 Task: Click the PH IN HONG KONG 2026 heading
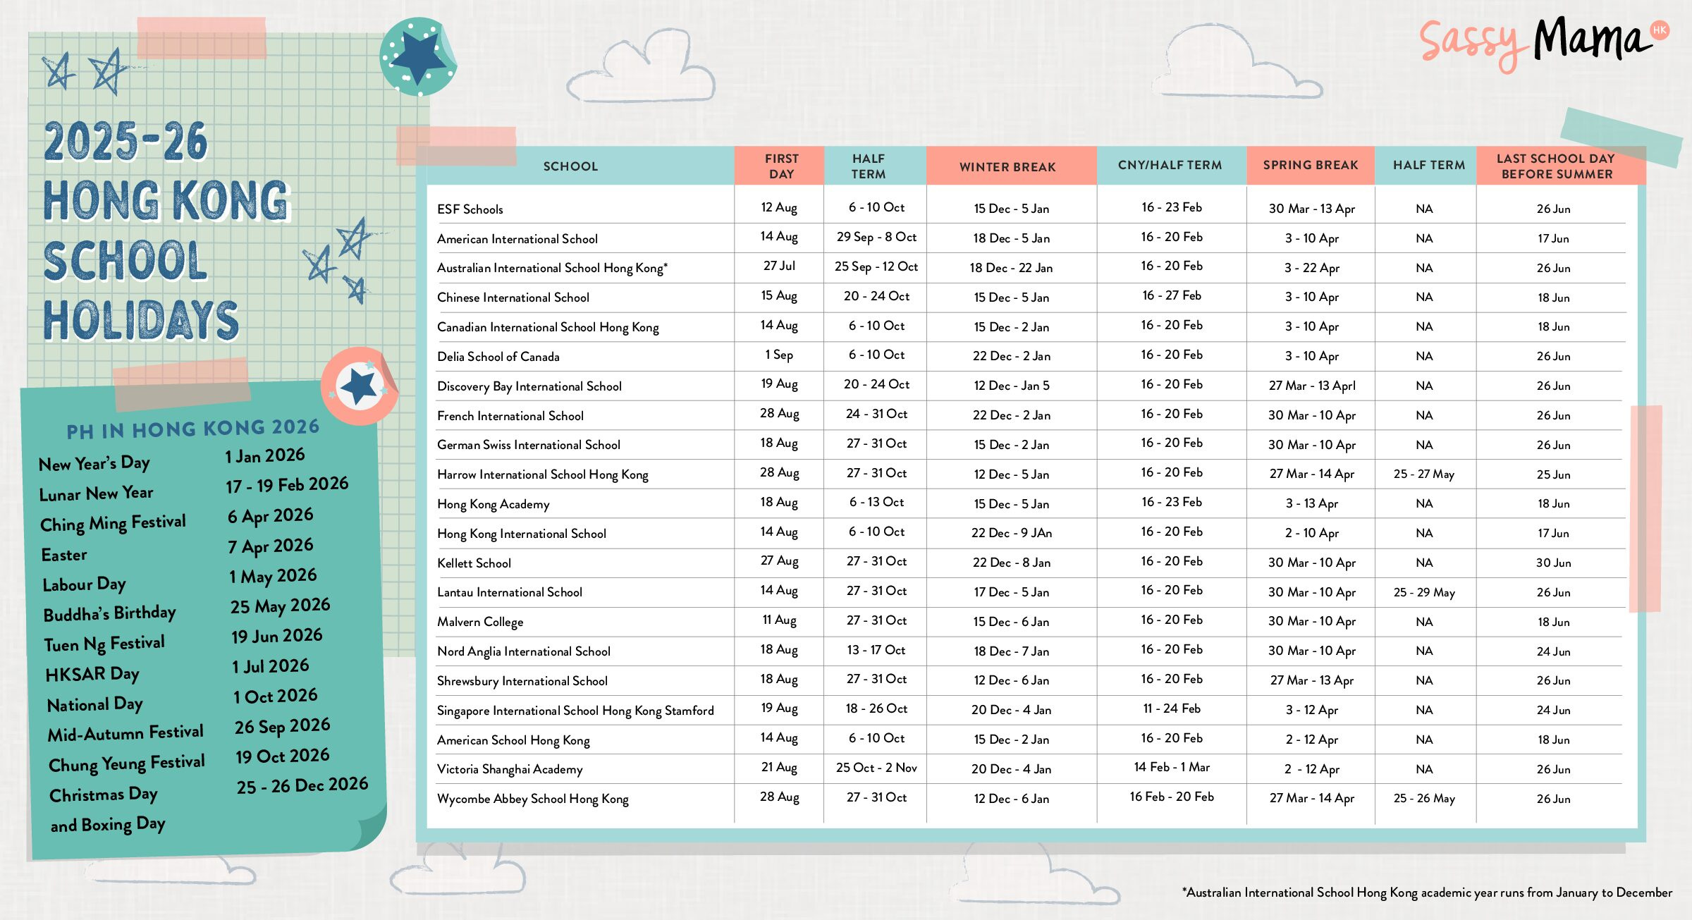pos(193,429)
